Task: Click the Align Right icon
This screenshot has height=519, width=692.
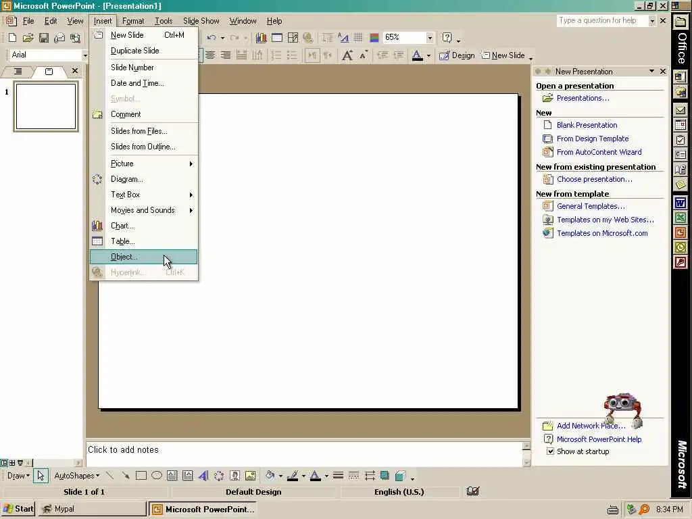Action: [x=226, y=55]
